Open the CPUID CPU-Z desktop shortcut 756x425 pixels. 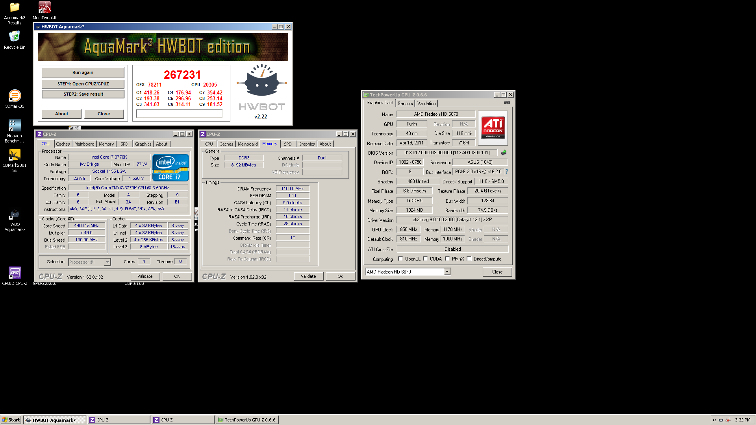tap(15, 275)
